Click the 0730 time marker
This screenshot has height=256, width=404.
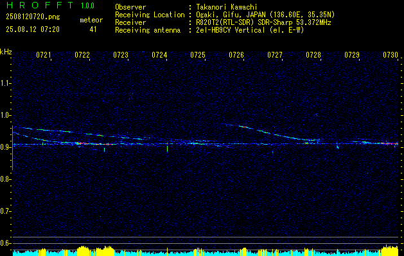click(391, 54)
